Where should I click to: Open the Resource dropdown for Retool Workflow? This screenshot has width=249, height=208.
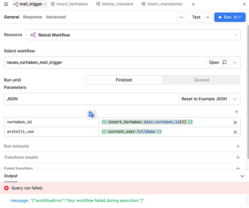click(133, 35)
